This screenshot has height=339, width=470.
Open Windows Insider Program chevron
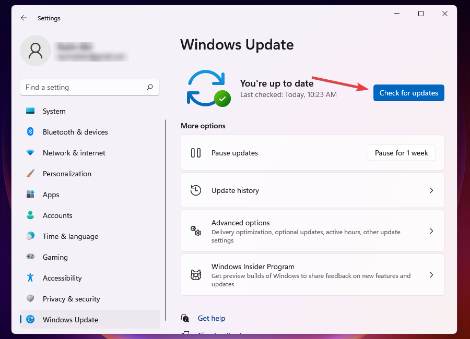point(431,275)
